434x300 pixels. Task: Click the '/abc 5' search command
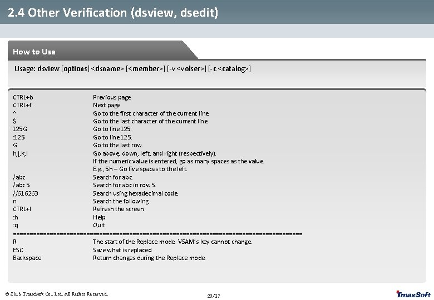pyautogui.click(x=21, y=185)
